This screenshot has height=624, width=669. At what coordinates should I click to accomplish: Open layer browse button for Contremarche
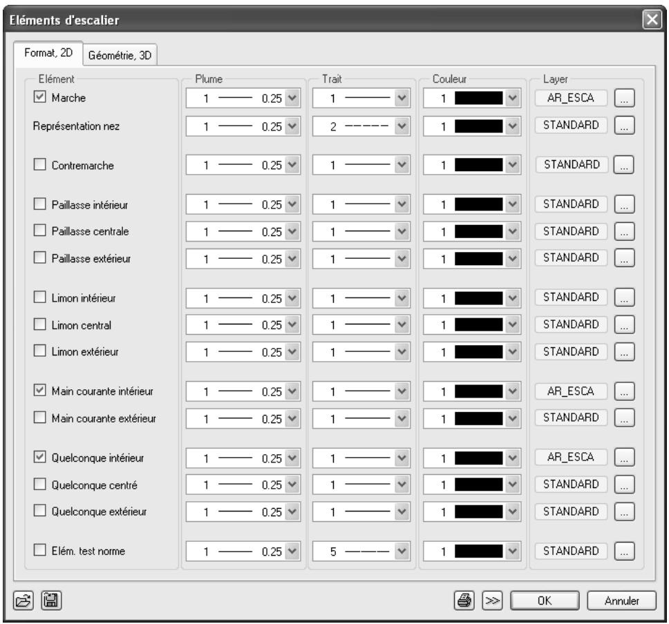[x=623, y=164]
